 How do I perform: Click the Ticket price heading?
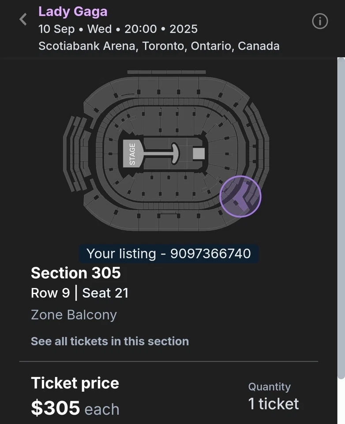click(x=75, y=383)
